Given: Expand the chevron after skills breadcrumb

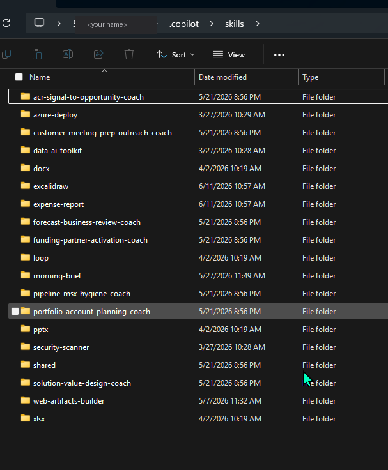Looking at the screenshot, I should click(x=258, y=24).
